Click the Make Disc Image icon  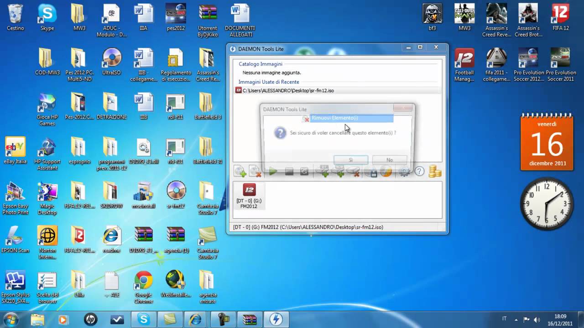tap(372, 171)
